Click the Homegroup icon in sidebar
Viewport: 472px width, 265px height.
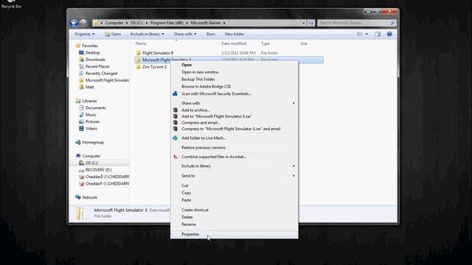[x=78, y=142]
